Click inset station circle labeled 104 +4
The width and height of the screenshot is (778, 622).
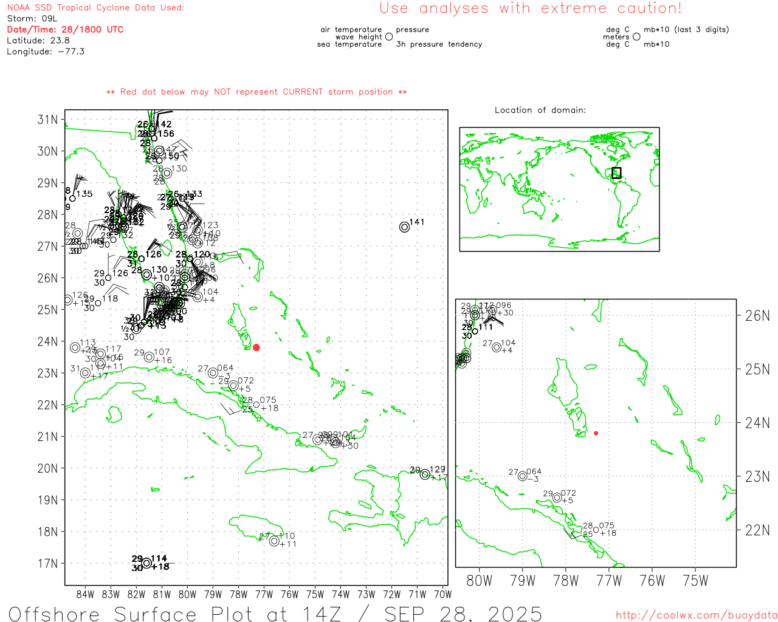[497, 347]
